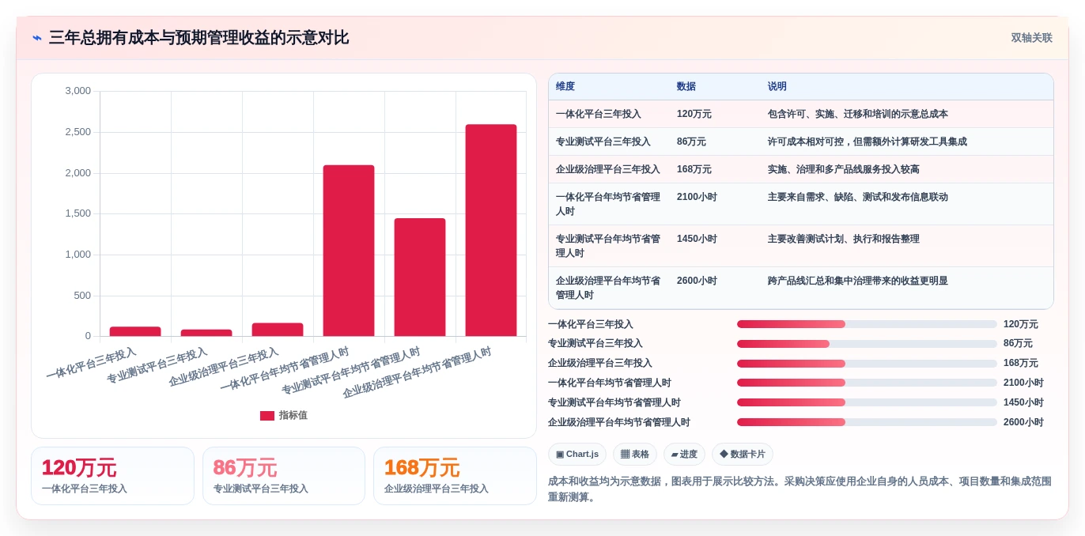The width and height of the screenshot is (1085, 536).
Task: Click the 一体化平台三年投入 chart bar
Action: [x=135, y=331]
